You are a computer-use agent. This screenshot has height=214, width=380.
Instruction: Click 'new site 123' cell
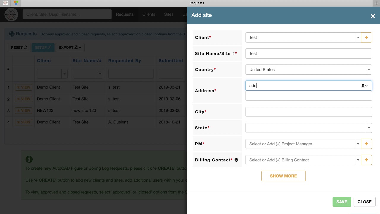(x=84, y=111)
